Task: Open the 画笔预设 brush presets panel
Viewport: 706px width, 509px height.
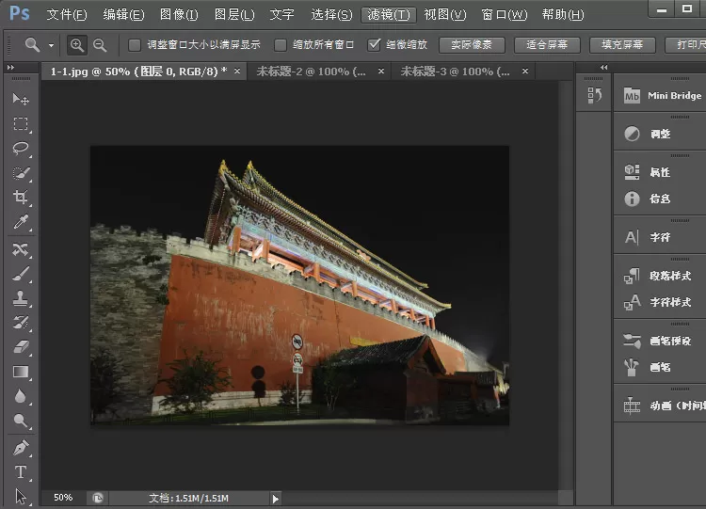Action: [x=657, y=341]
